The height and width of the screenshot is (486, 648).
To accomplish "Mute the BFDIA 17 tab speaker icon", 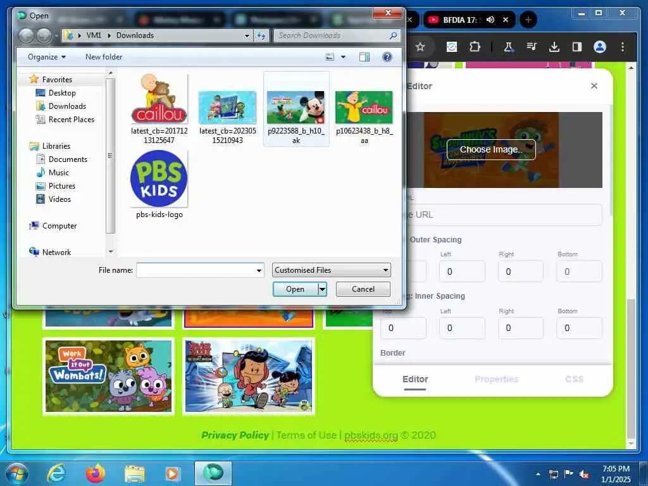I will click(x=490, y=20).
